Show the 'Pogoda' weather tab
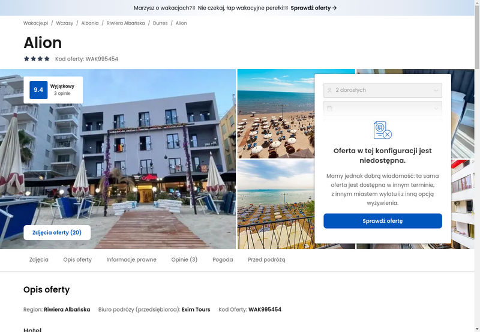The height and width of the screenshot is (332, 480). (x=223, y=260)
